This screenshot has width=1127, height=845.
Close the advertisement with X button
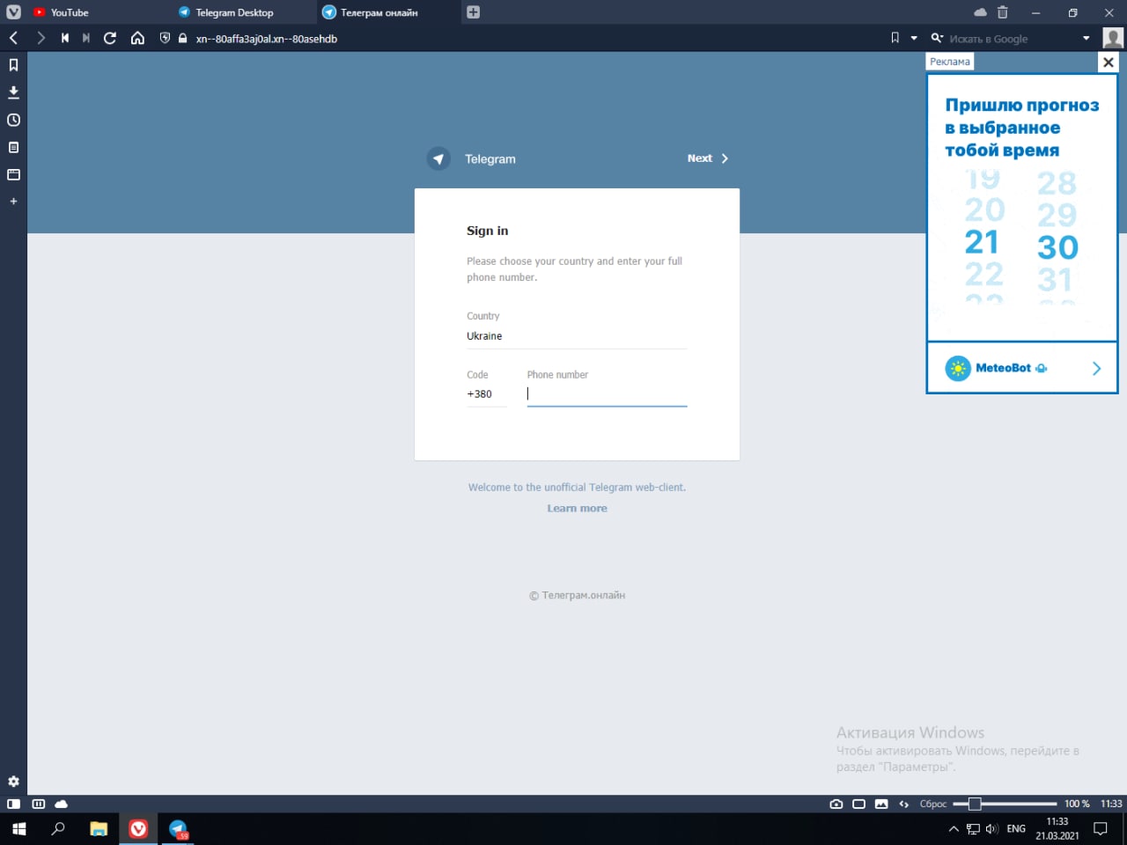[1109, 62]
